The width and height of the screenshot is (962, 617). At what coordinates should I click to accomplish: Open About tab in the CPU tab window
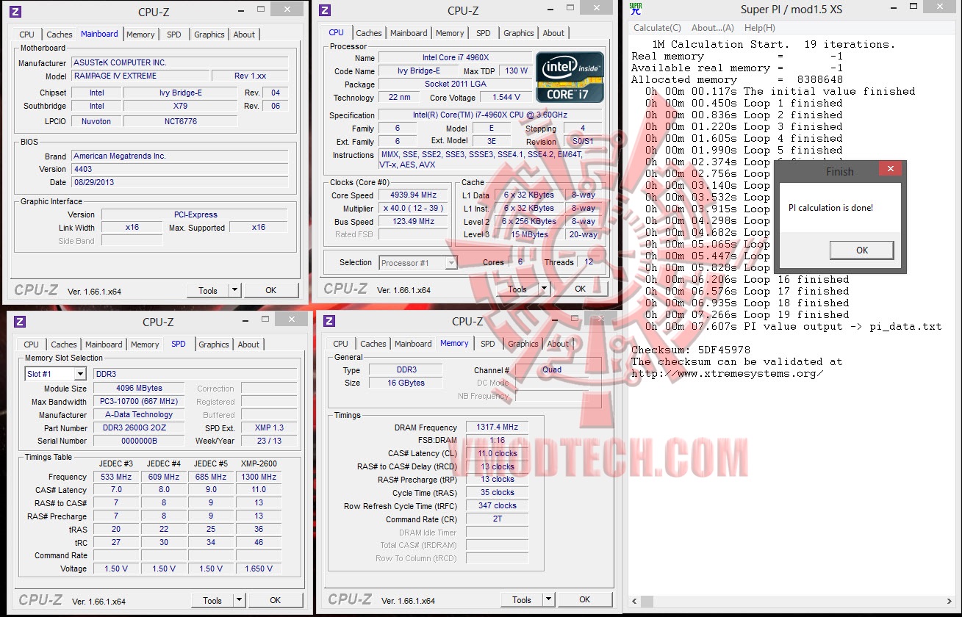pyautogui.click(x=554, y=33)
